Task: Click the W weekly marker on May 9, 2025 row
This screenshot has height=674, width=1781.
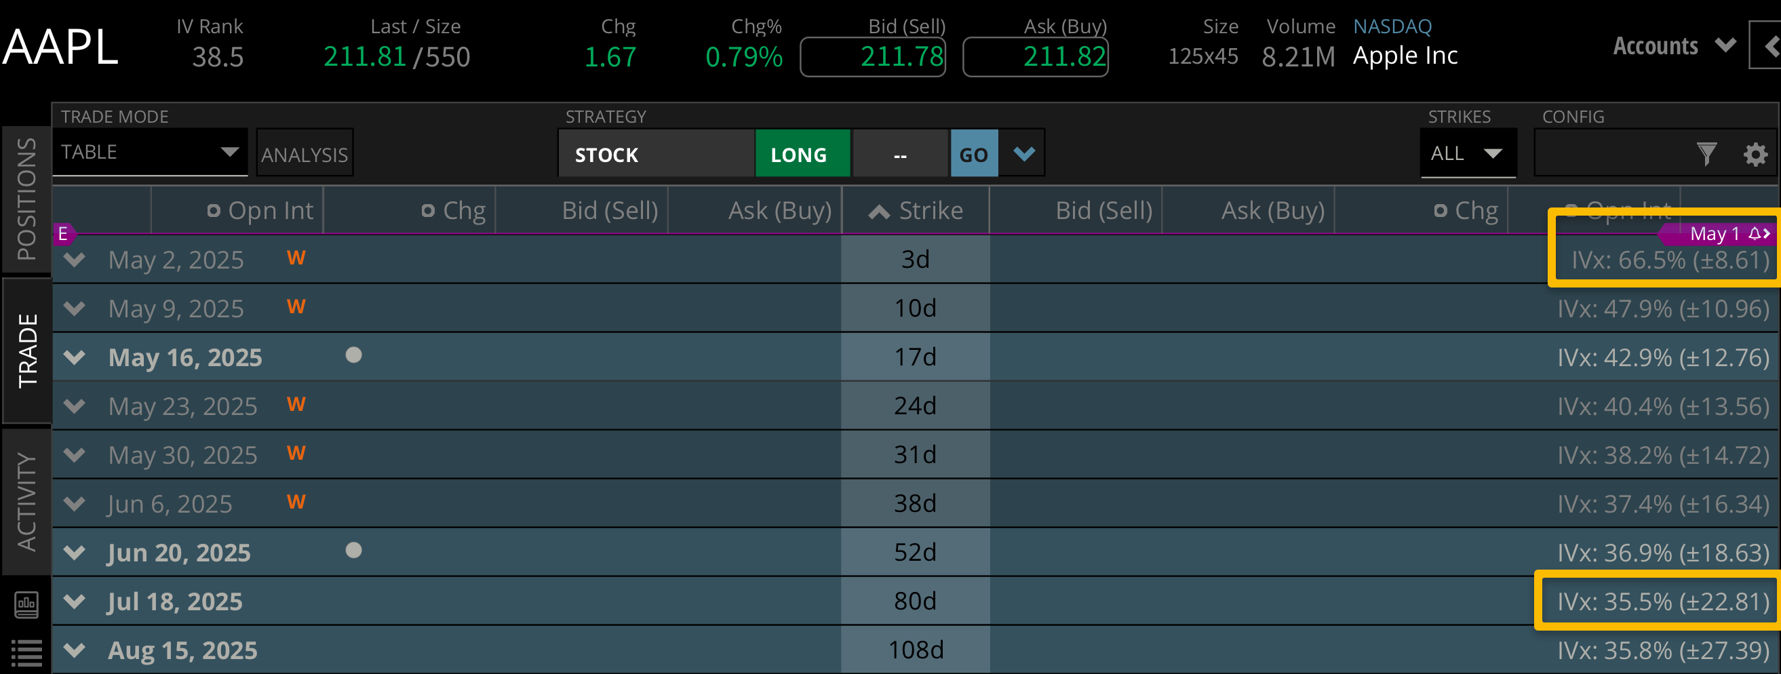Action: 296,307
